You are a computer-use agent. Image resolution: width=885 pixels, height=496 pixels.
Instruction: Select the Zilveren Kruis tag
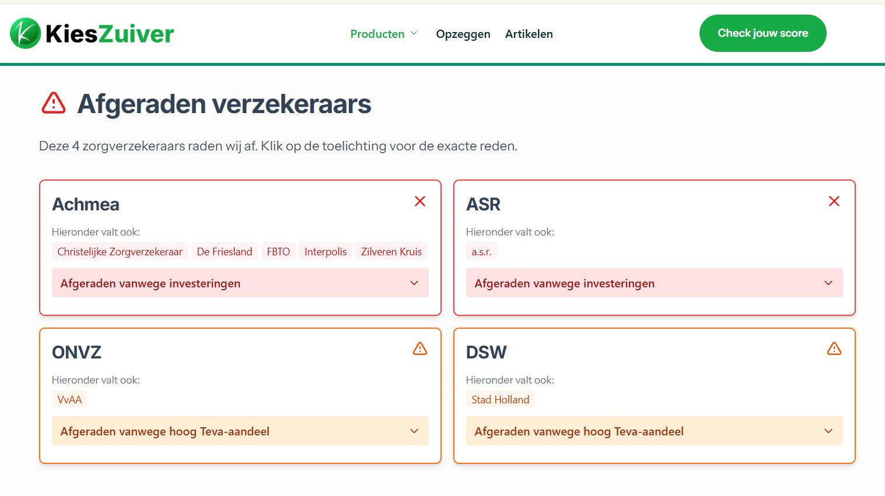coord(391,252)
